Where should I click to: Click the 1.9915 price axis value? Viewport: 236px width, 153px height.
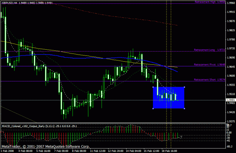231,12
